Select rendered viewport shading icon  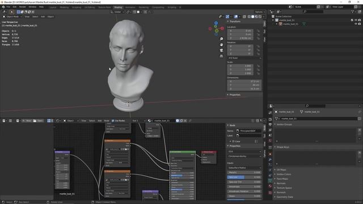(x=260, y=16)
